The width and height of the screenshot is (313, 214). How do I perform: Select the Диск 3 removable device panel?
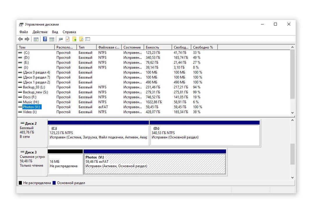32,162
